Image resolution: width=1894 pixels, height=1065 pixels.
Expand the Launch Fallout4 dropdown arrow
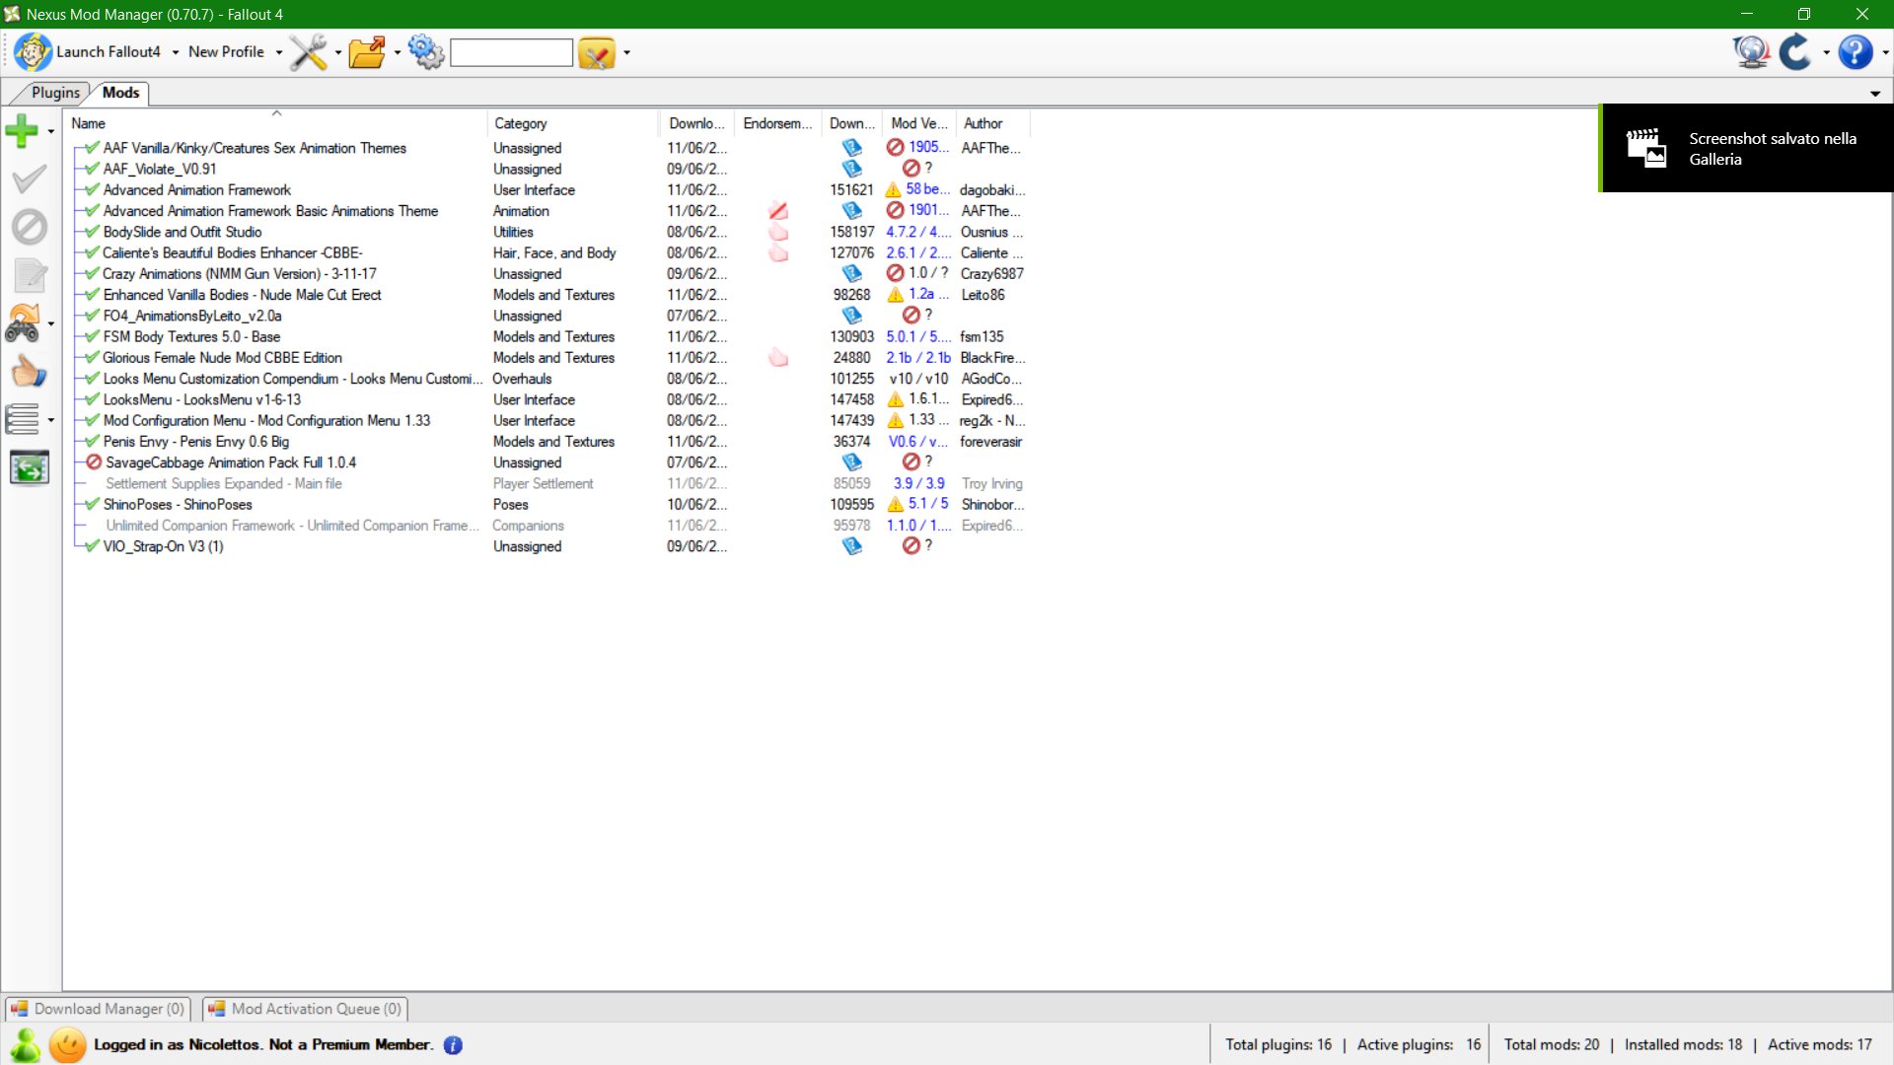[176, 52]
